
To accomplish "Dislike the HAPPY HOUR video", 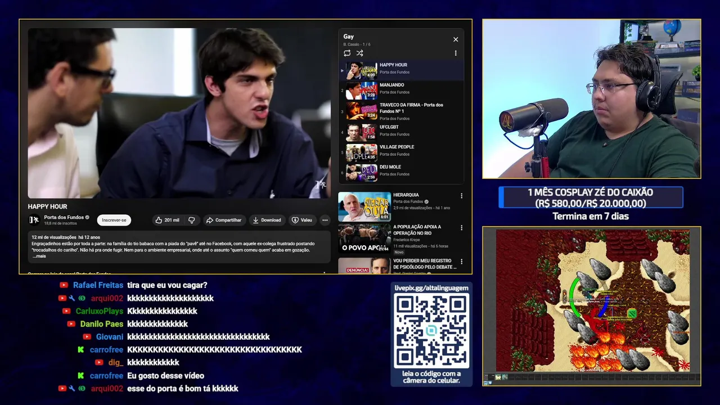I will click(191, 220).
